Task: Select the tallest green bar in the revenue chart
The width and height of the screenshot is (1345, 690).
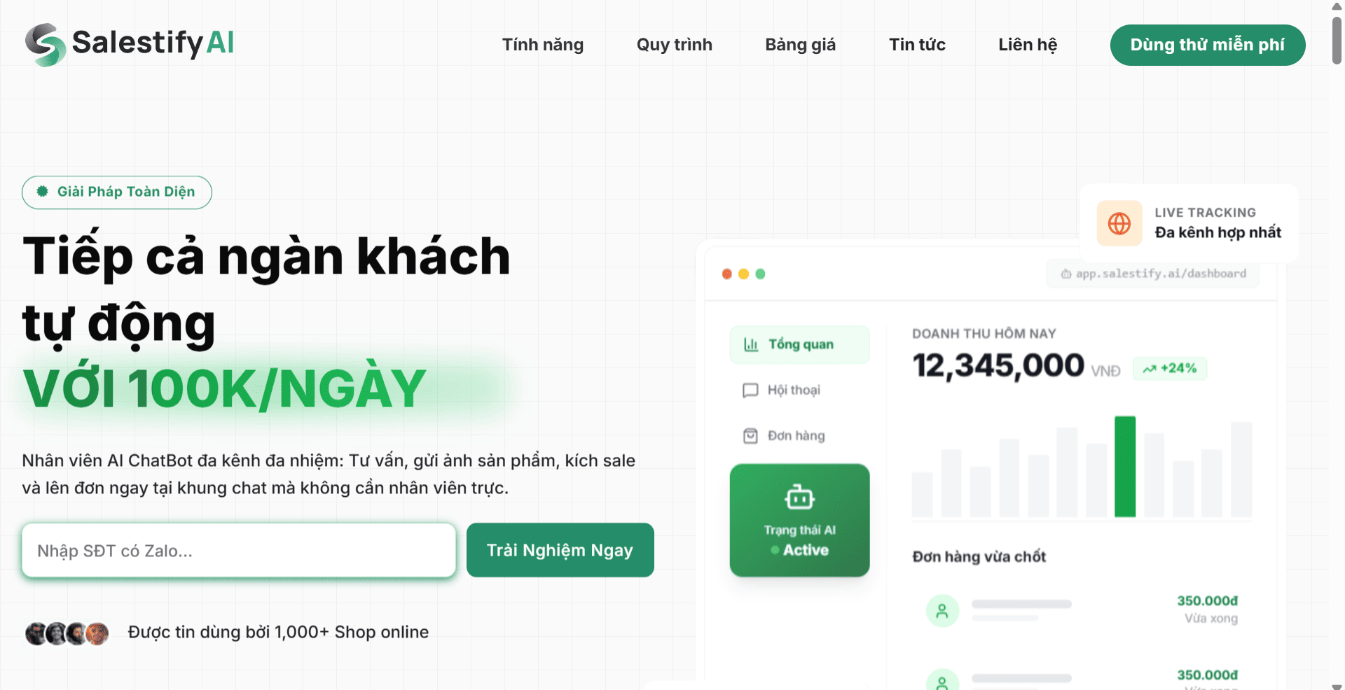Action: [1126, 465]
